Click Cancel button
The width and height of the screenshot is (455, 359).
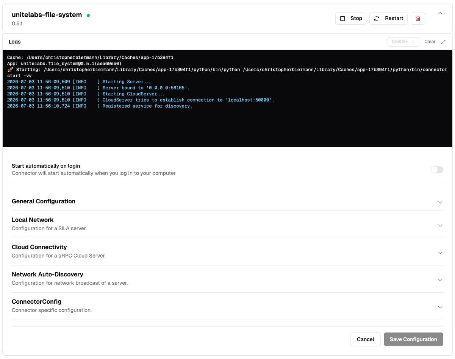(x=365, y=339)
